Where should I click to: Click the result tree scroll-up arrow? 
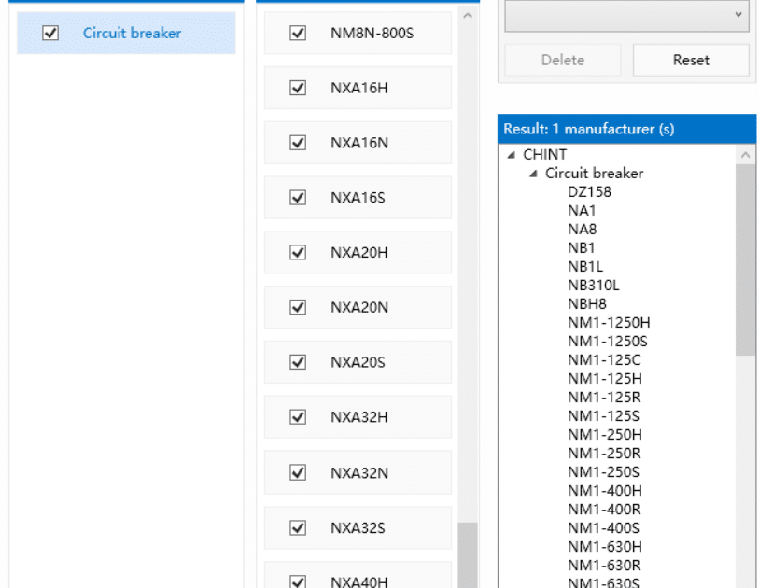coord(745,155)
